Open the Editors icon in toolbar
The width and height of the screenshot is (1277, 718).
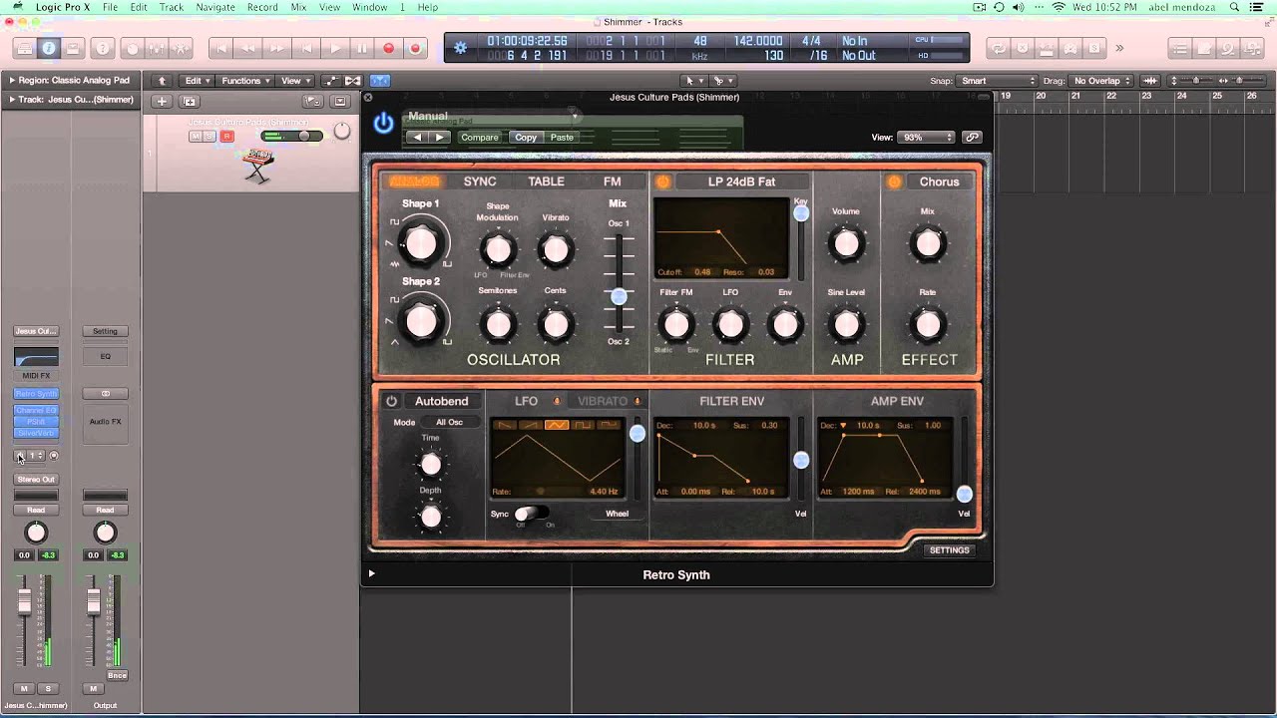pyautogui.click(x=180, y=48)
